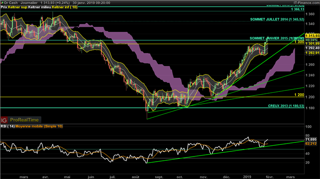Select the 1 200 horizontal line label
The width and height of the screenshot is (320, 179).
click(x=299, y=95)
